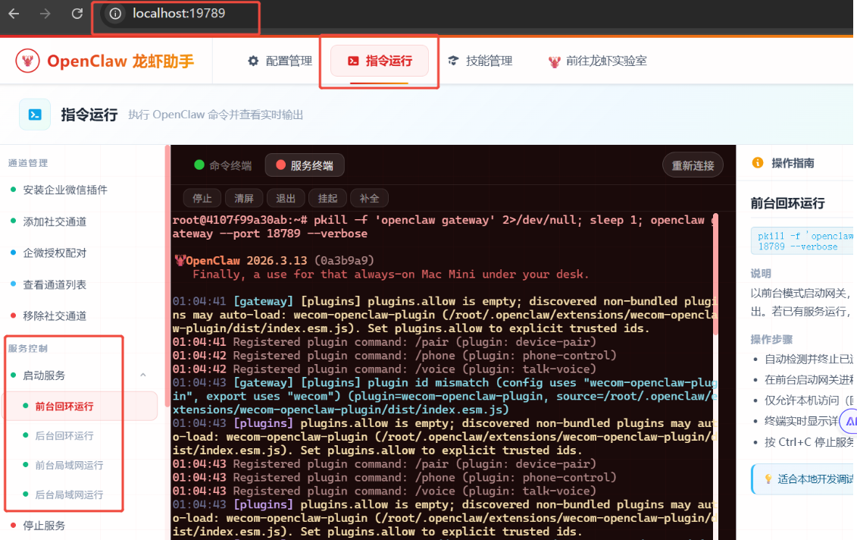Click the 通道管理 section label
Image resolution: width=857 pixels, height=540 pixels.
click(x=28, y=163)
